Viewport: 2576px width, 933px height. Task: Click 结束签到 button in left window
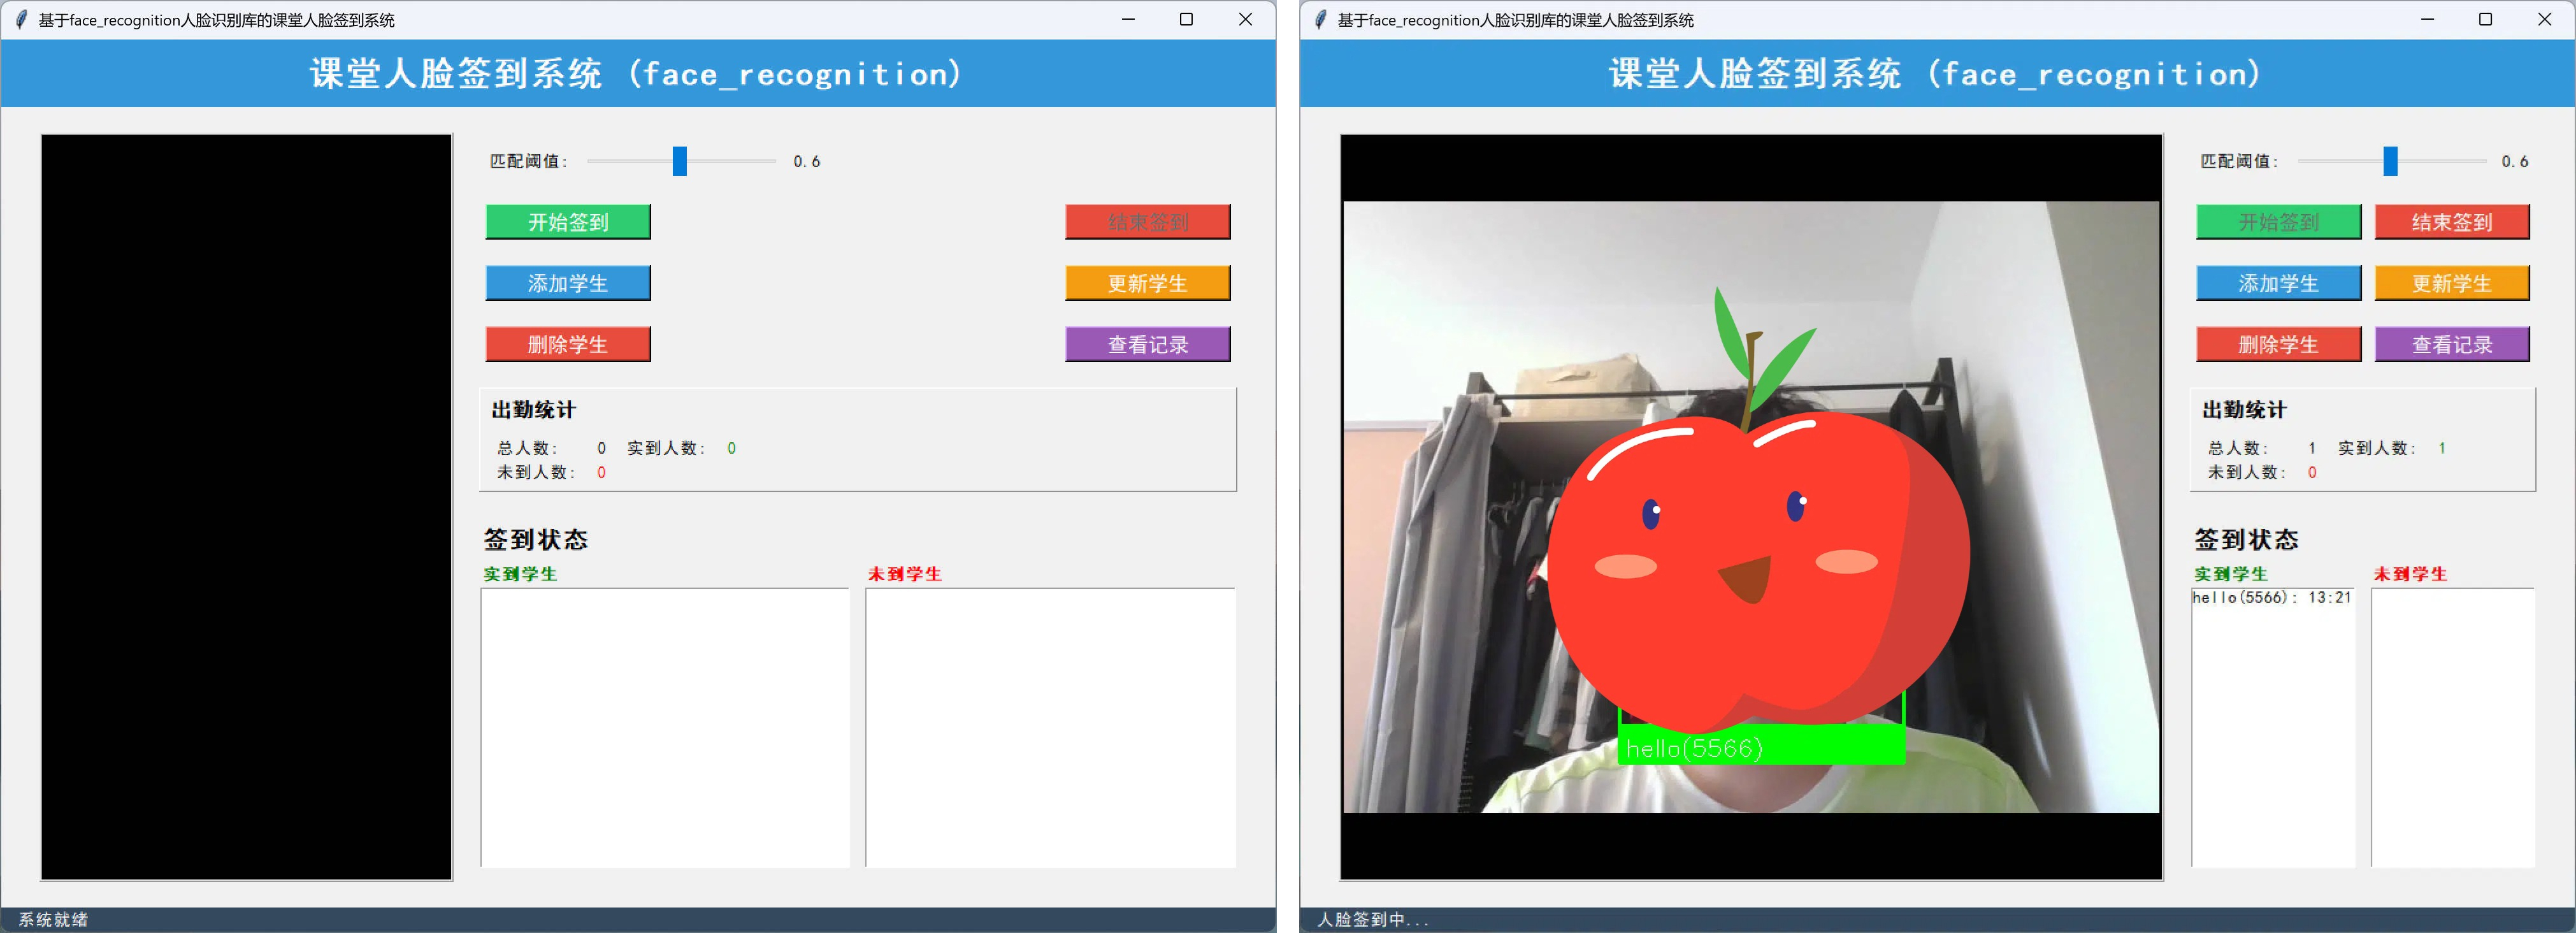click(1148, 222)
